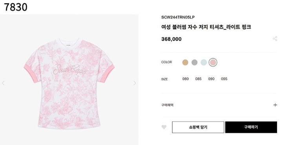The height and width of the screenshot is (145, 281).
Task: Select the light blue color swatch
Action: tap(204, 62)
